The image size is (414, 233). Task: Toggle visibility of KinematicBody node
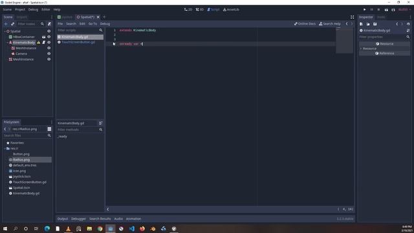coord(49,42)
